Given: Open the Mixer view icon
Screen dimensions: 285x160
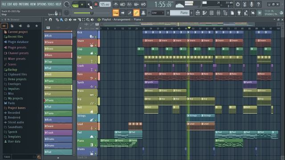Looking at the screenshot, I should pyautogui.click(x=219, y=13).
